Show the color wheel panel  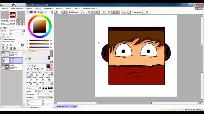(x=28, y=12)
